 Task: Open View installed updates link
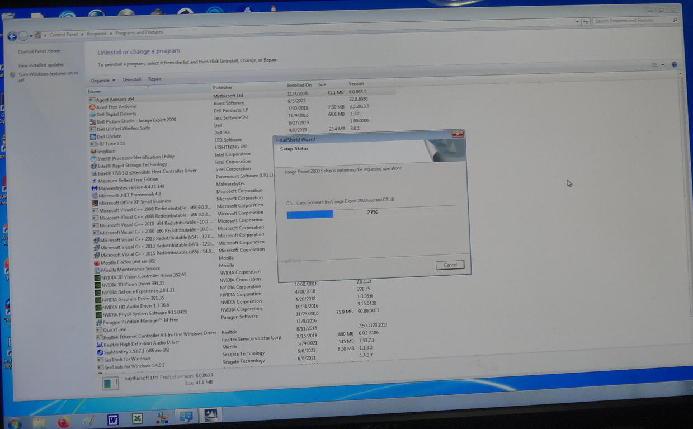coord(41,65)
